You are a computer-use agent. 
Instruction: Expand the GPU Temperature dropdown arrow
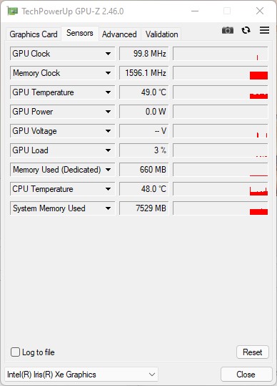pos(108,92)
